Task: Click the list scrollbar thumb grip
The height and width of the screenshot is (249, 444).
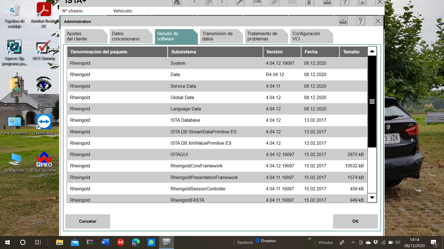Action: tap(372, 102)
